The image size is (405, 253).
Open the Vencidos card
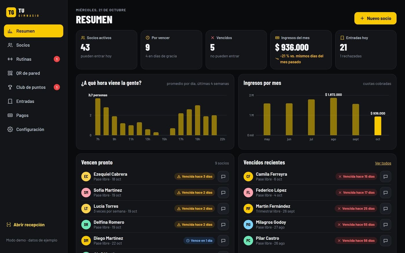tap(236, 50)
